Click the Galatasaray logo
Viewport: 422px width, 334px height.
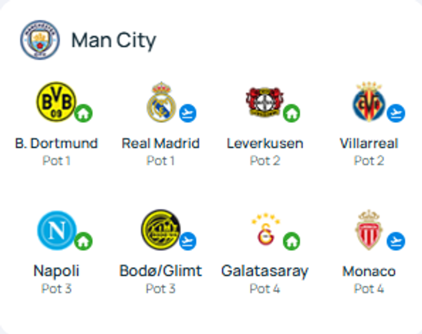tap(266, 230)
